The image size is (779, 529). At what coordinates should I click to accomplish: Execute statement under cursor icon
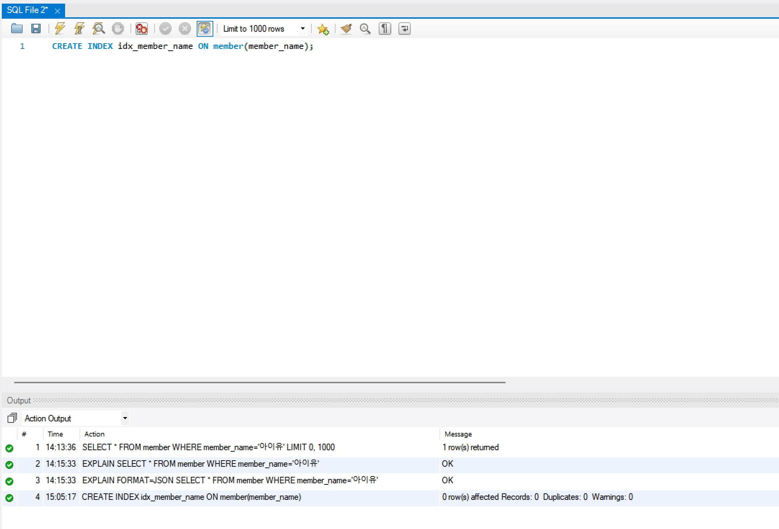click(79, 28)
